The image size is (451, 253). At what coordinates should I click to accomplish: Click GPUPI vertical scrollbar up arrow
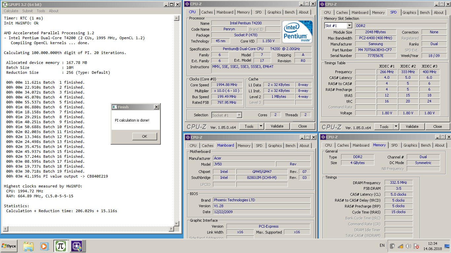point(177,18)
